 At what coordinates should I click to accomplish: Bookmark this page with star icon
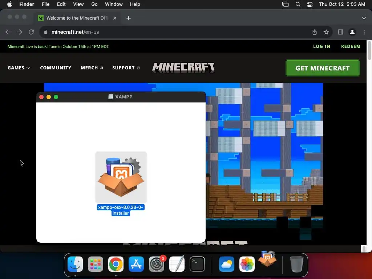point(326,32)
